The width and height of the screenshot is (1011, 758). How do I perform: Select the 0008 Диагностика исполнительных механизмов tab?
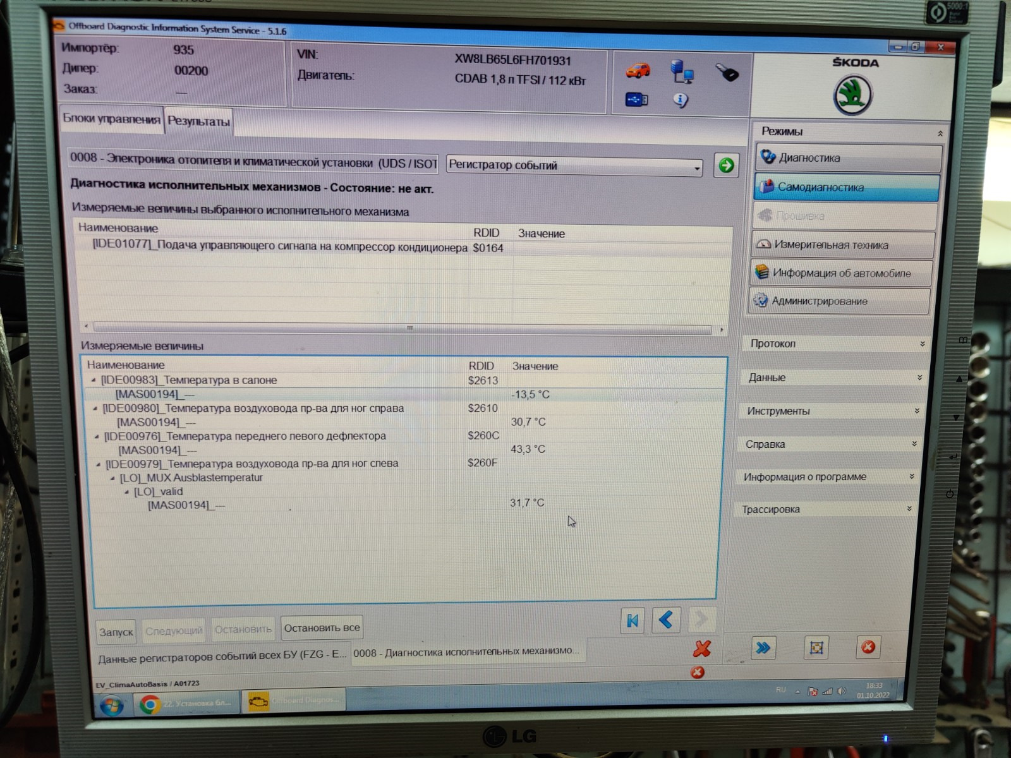468,652
